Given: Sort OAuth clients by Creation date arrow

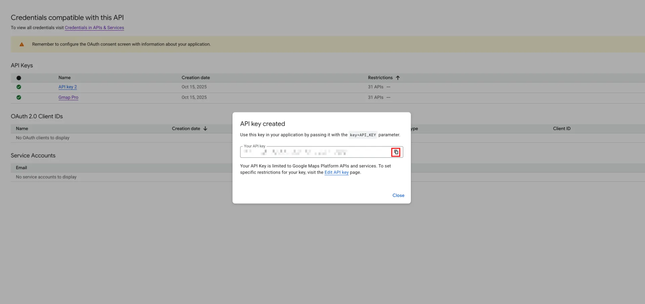Looking at the screenshot, I should coord(205,129).
